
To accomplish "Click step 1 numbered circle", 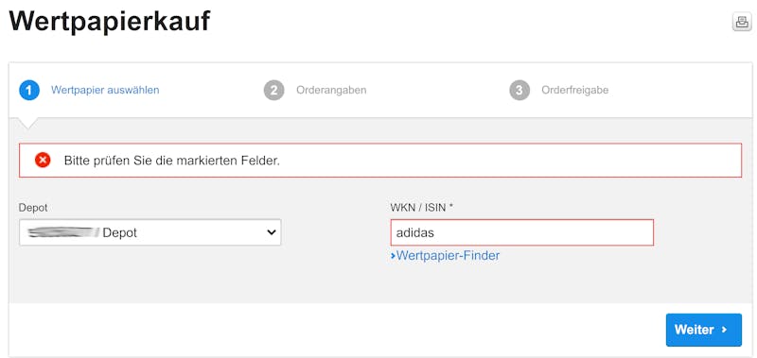I will [29, 90].
